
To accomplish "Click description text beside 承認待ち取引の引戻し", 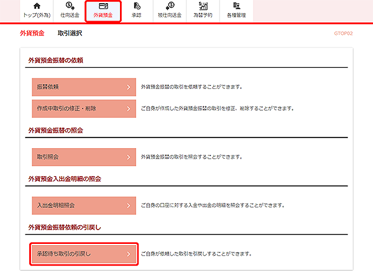I will (x=196, y=254).
